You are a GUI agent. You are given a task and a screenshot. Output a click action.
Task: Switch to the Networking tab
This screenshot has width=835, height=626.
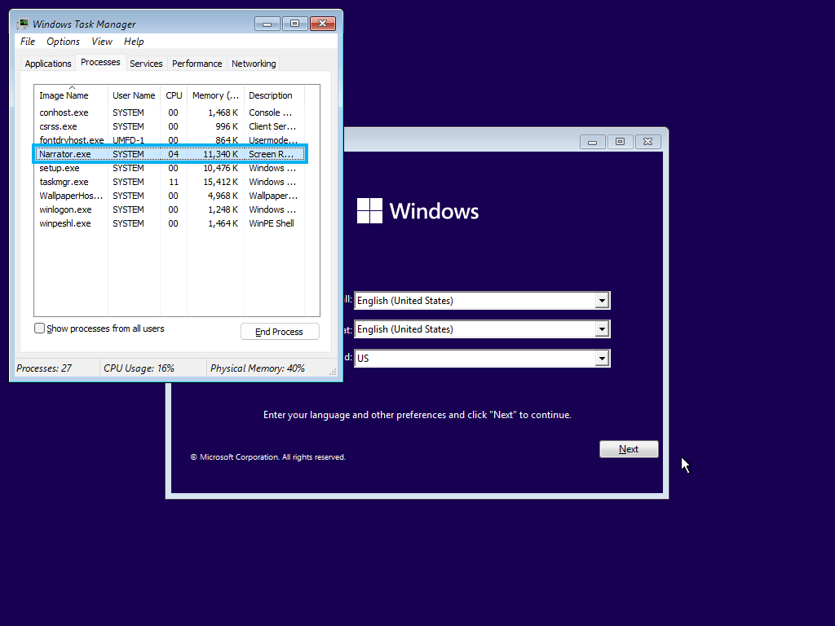click(x=254, y=64)
